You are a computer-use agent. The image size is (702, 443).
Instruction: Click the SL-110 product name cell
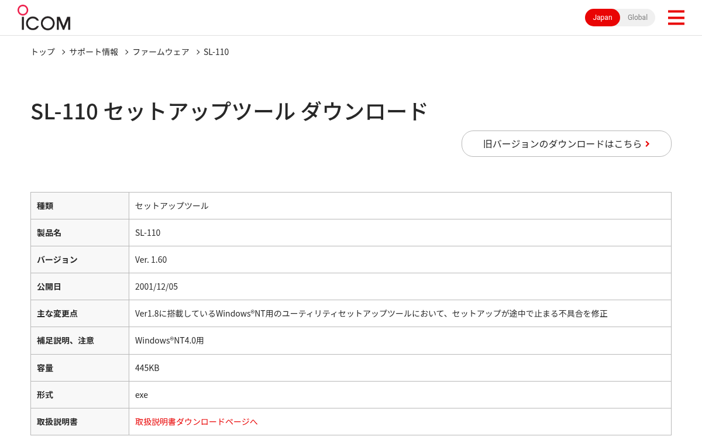click(400, 232)
